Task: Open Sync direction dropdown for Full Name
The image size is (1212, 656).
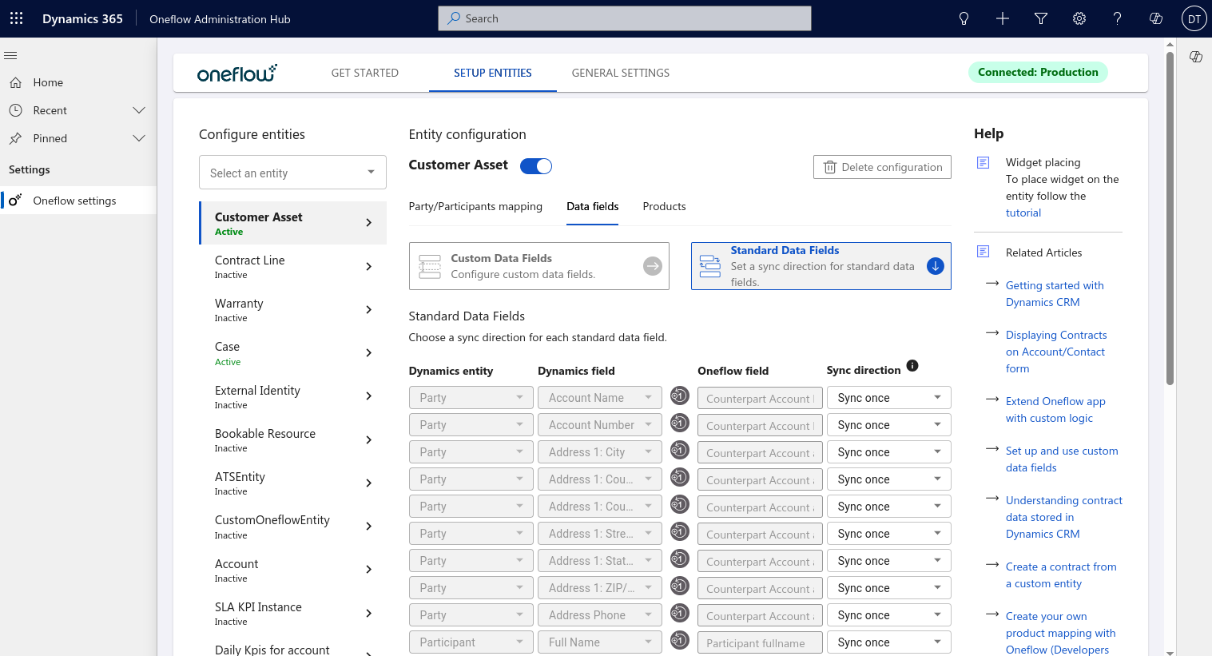Action: pyautogui.click(x=889, y=642)
